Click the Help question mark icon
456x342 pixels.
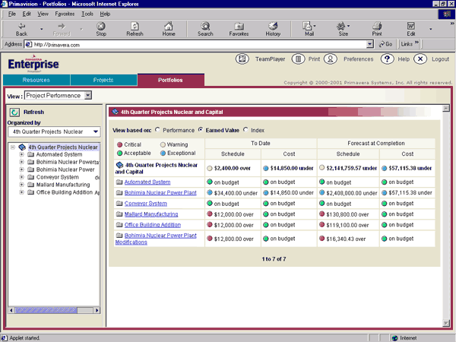[387, 59]
